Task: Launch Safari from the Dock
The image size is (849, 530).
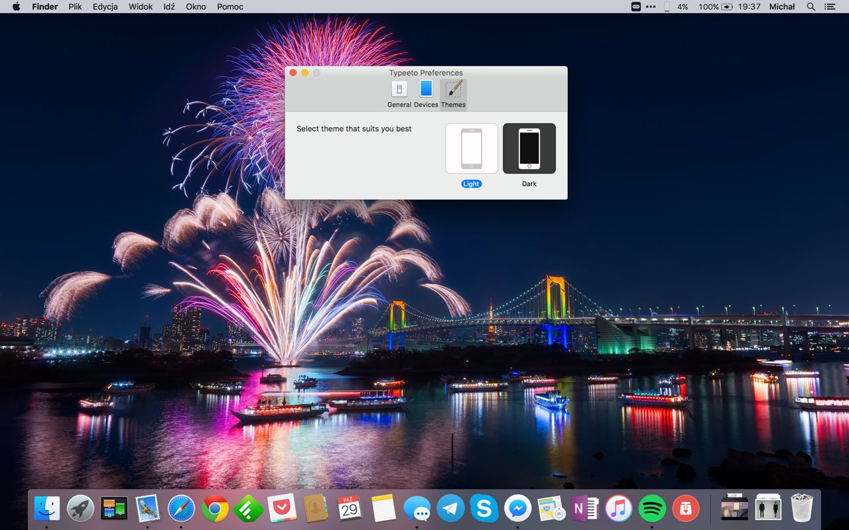Action: coord(181,508)
